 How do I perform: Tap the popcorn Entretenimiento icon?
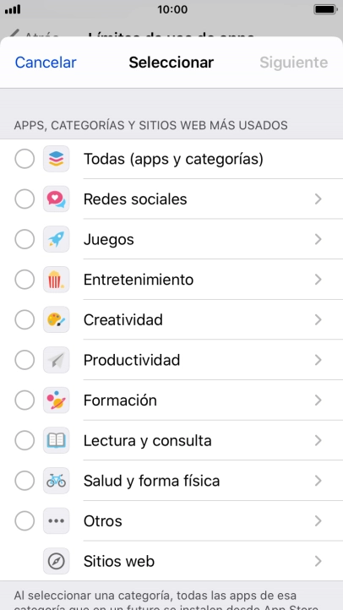[57, 280]
